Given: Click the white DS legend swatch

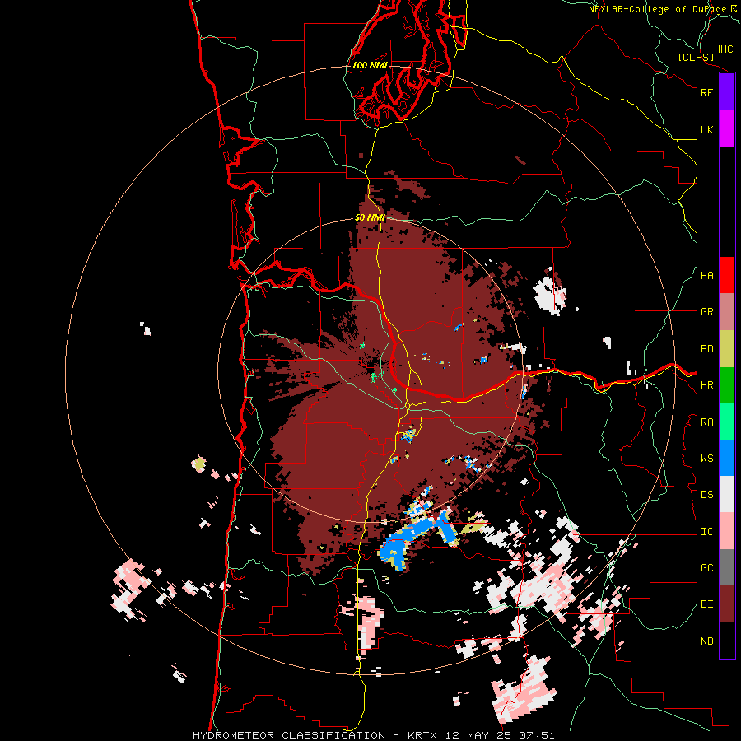Looking at the screenshot, I should pos(727,494).
